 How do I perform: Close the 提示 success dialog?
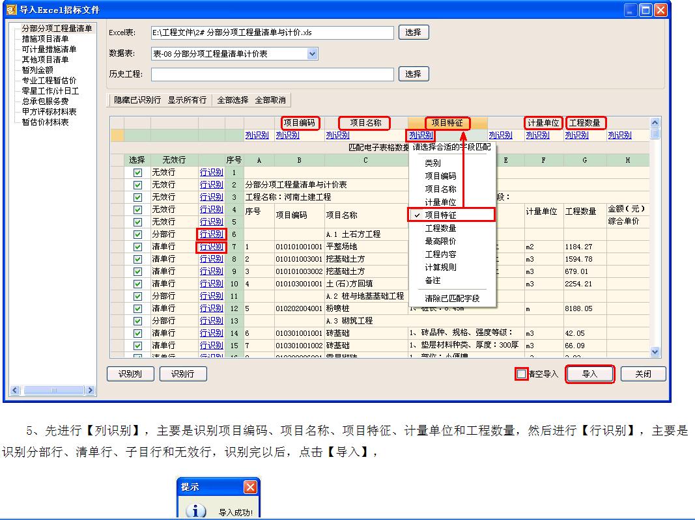[250, 487]
